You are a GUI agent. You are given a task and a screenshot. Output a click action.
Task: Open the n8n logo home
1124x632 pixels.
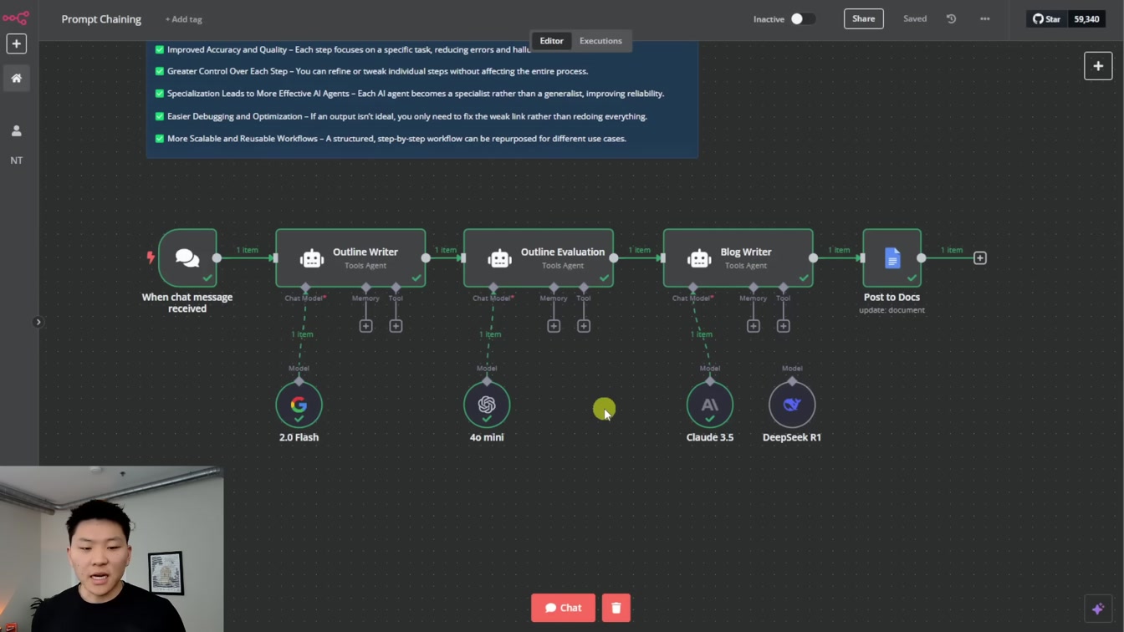point(16,18)
